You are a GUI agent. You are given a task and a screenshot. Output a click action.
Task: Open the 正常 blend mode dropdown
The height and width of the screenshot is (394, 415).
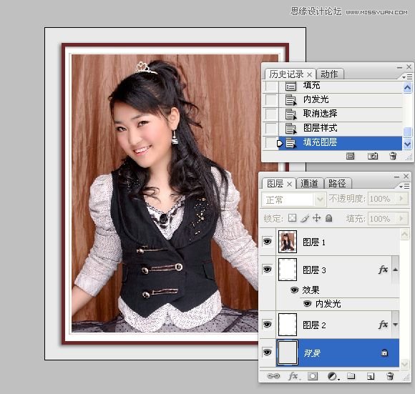(294, 199)
